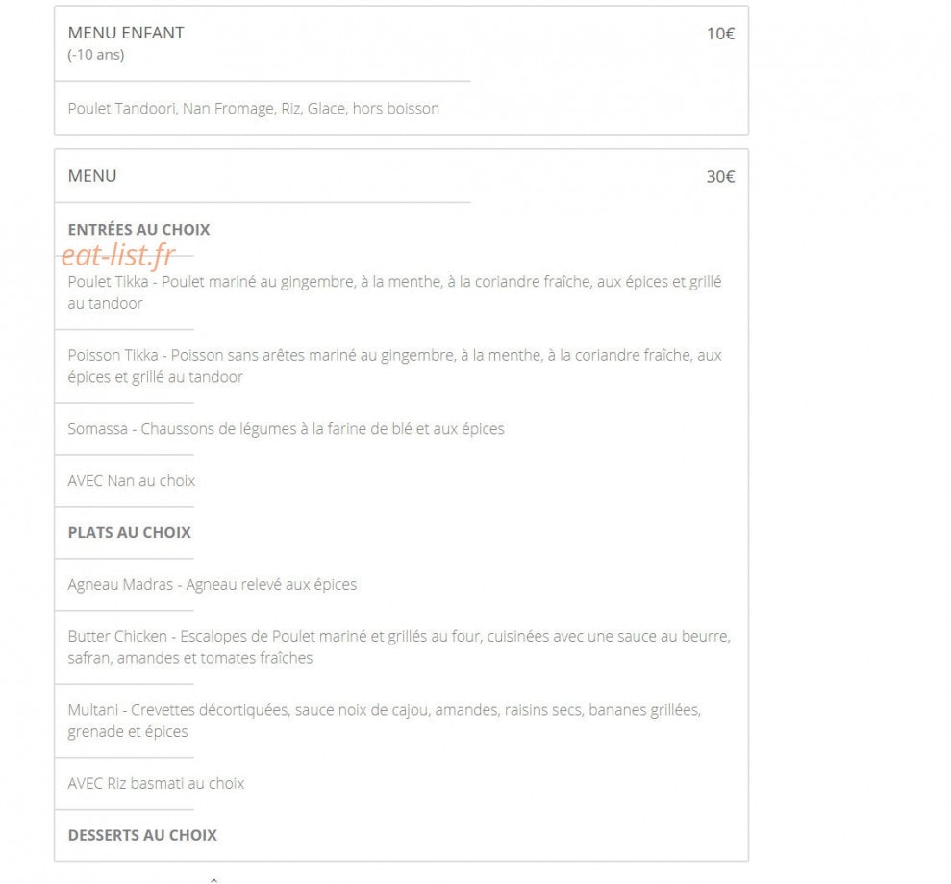This screenshot has width=951, height=884.
Task: Expand the PLATS AU CHOIX section
Action: 129,532
